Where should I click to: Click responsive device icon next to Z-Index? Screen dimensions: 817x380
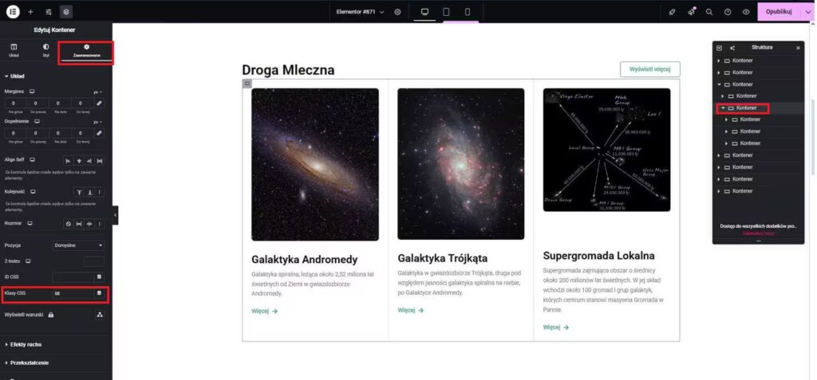tap(28, 261)
